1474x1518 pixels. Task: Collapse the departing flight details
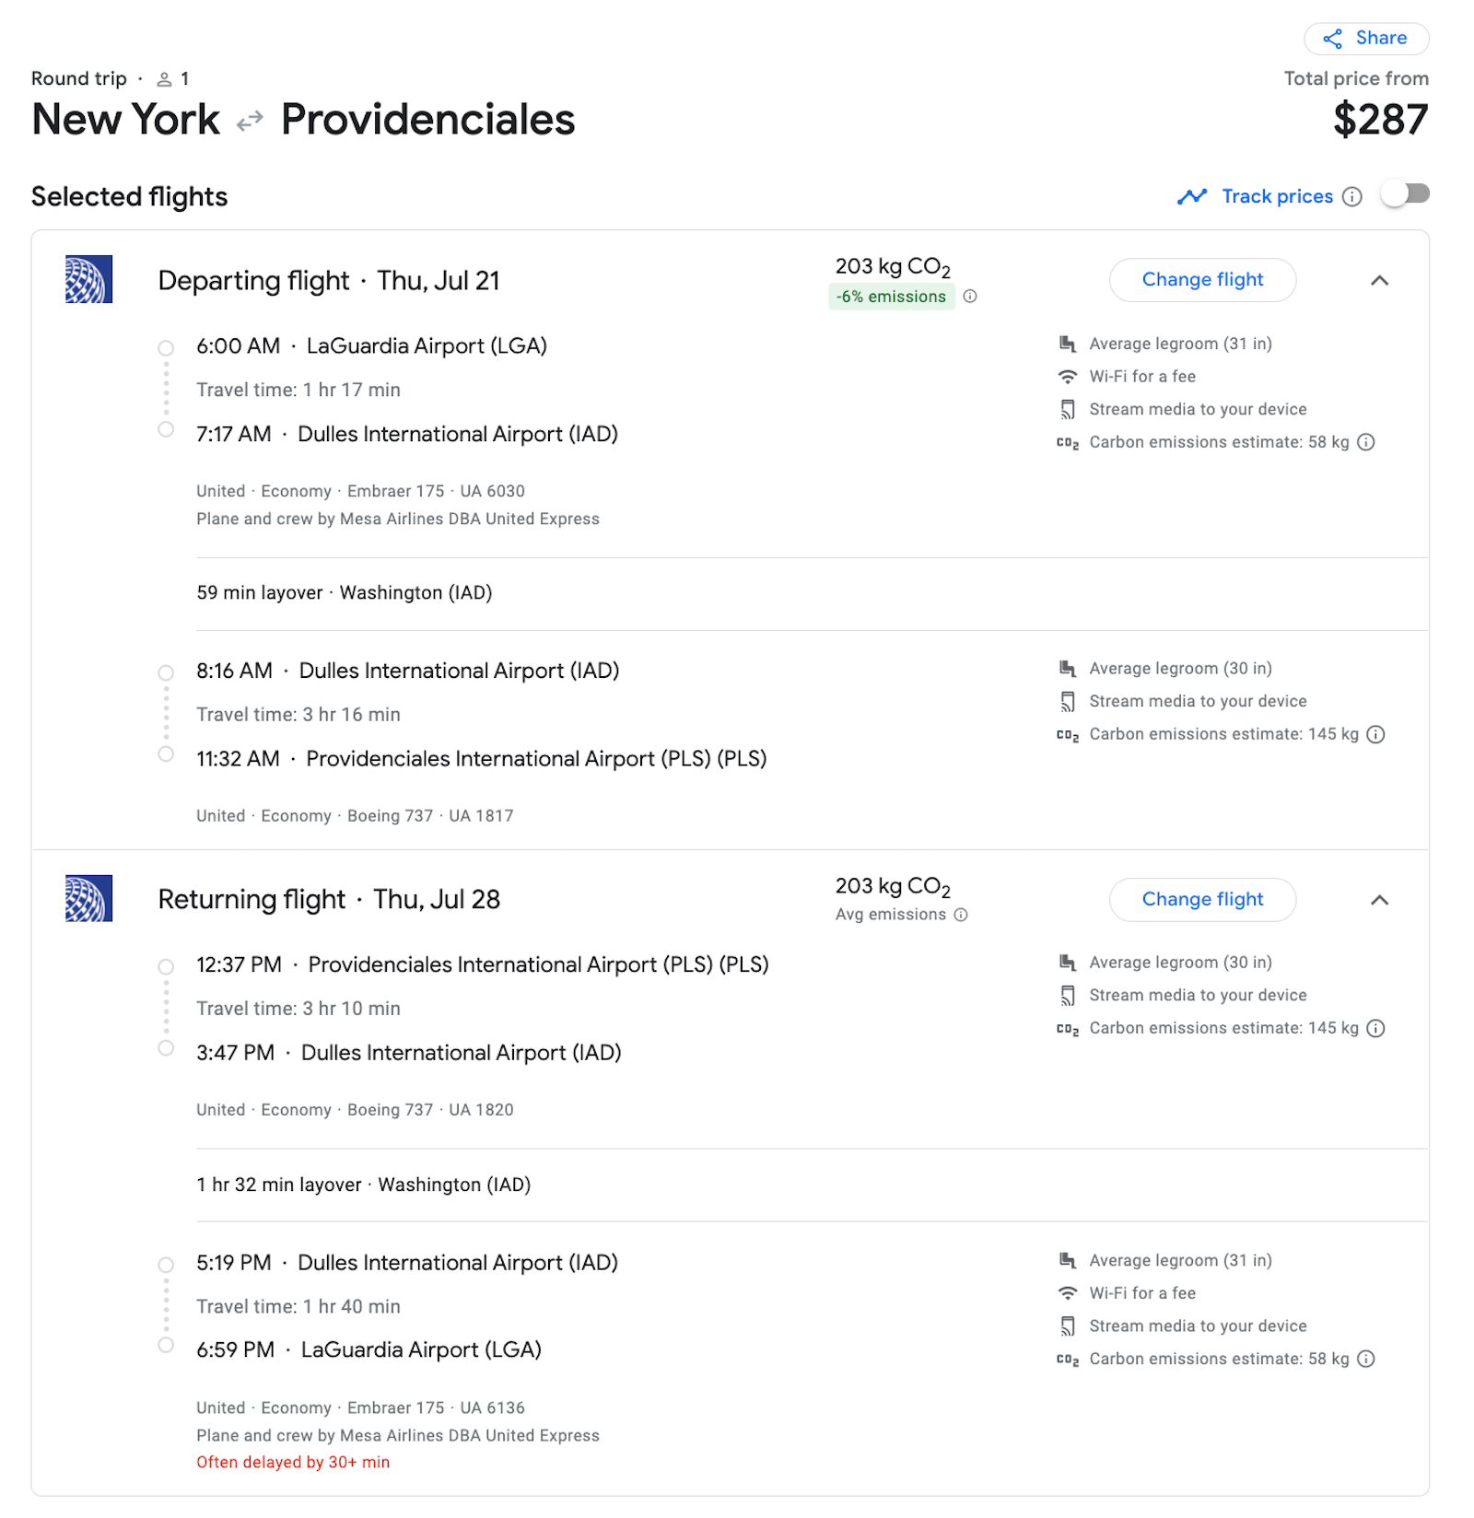pos(1379,280)
